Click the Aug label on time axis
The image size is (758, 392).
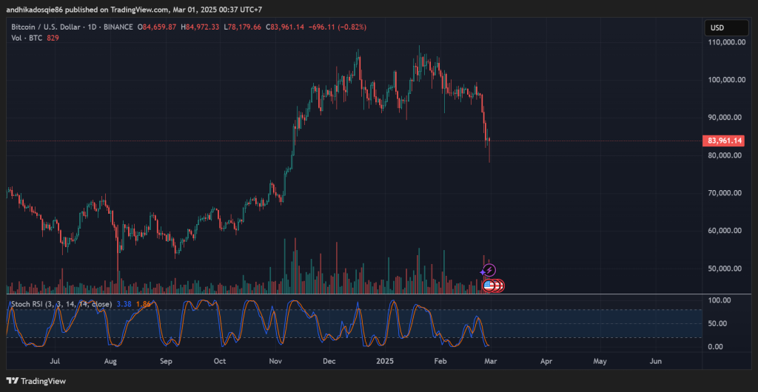111,361
